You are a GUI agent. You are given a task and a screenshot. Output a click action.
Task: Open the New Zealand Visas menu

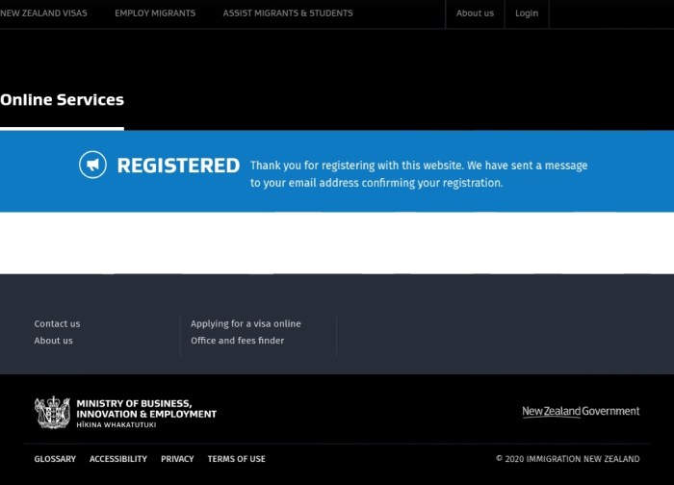(x=43, y=13)
